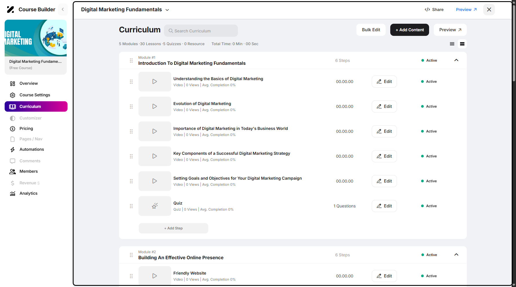The height and width of the screenshot is (287, 516).
Task: Click drag handle for Evolution of Digital Marketing
Action: tap(131, 106)
